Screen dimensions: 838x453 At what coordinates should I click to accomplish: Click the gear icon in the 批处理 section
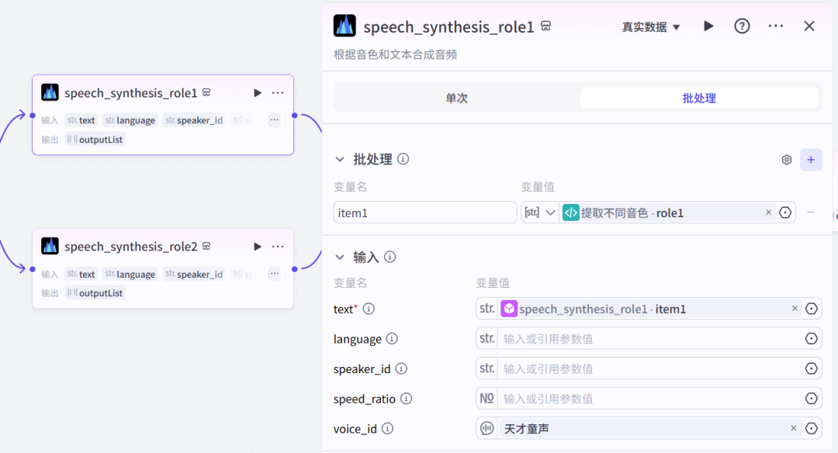click(x=786, y=159)
